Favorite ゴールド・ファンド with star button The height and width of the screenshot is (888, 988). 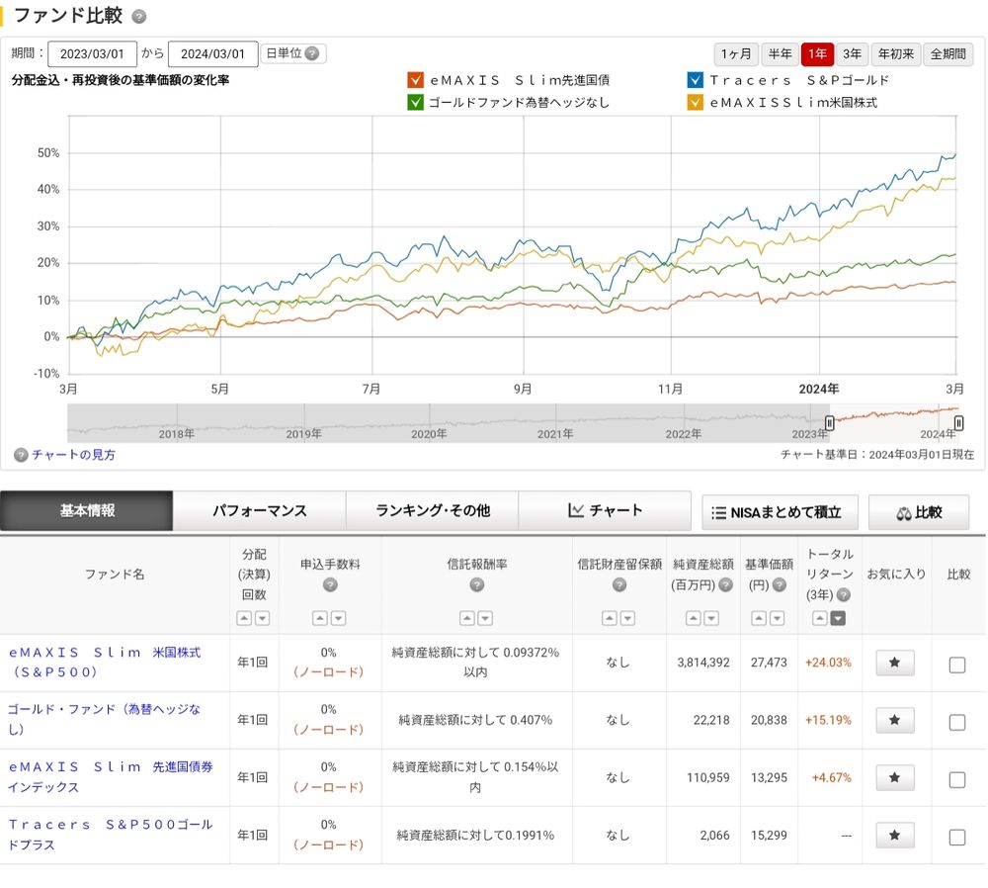tap(895, 720)
